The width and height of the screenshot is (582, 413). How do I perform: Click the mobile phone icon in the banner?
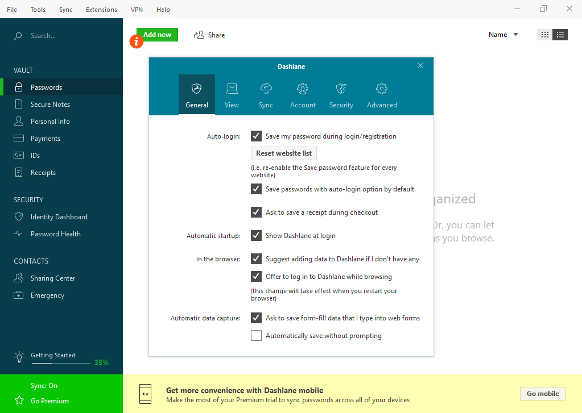point(145,394)
